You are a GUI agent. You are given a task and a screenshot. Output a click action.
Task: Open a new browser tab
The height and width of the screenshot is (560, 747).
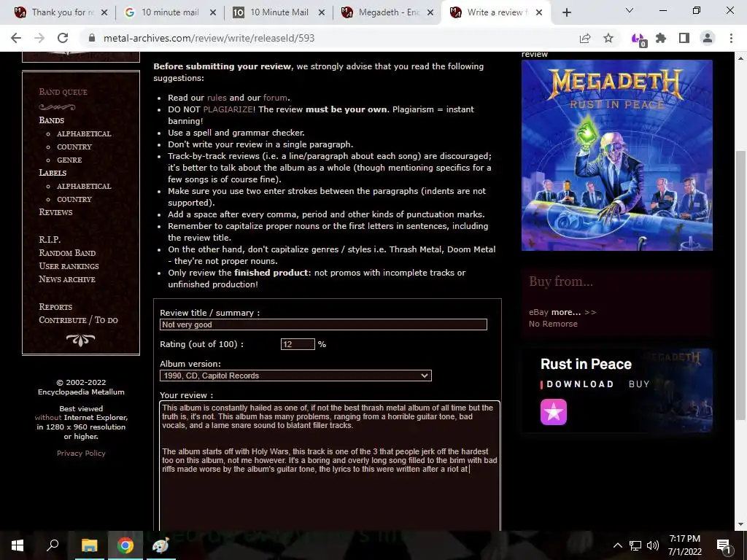click(x=566, y=12)
